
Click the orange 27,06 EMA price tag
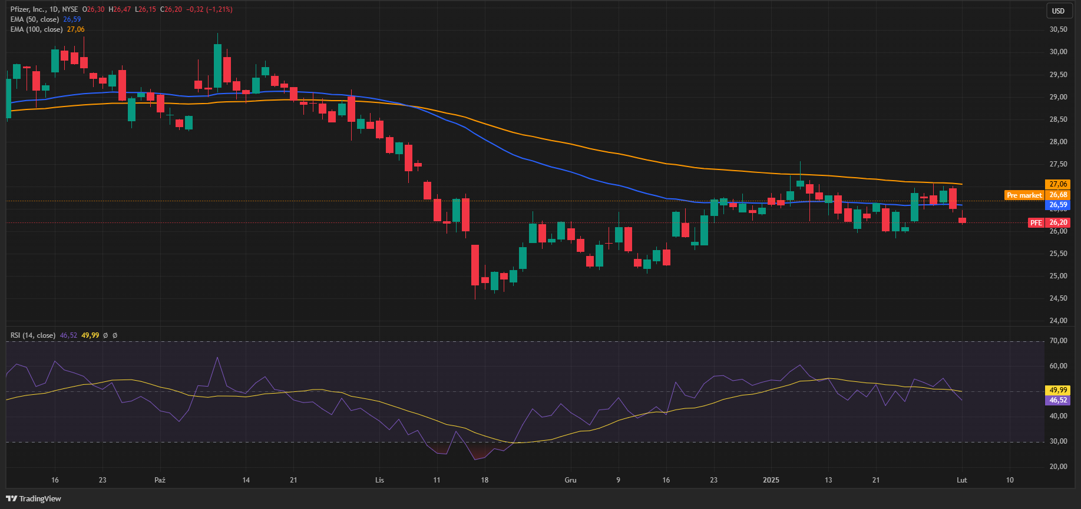point(1058,184)
